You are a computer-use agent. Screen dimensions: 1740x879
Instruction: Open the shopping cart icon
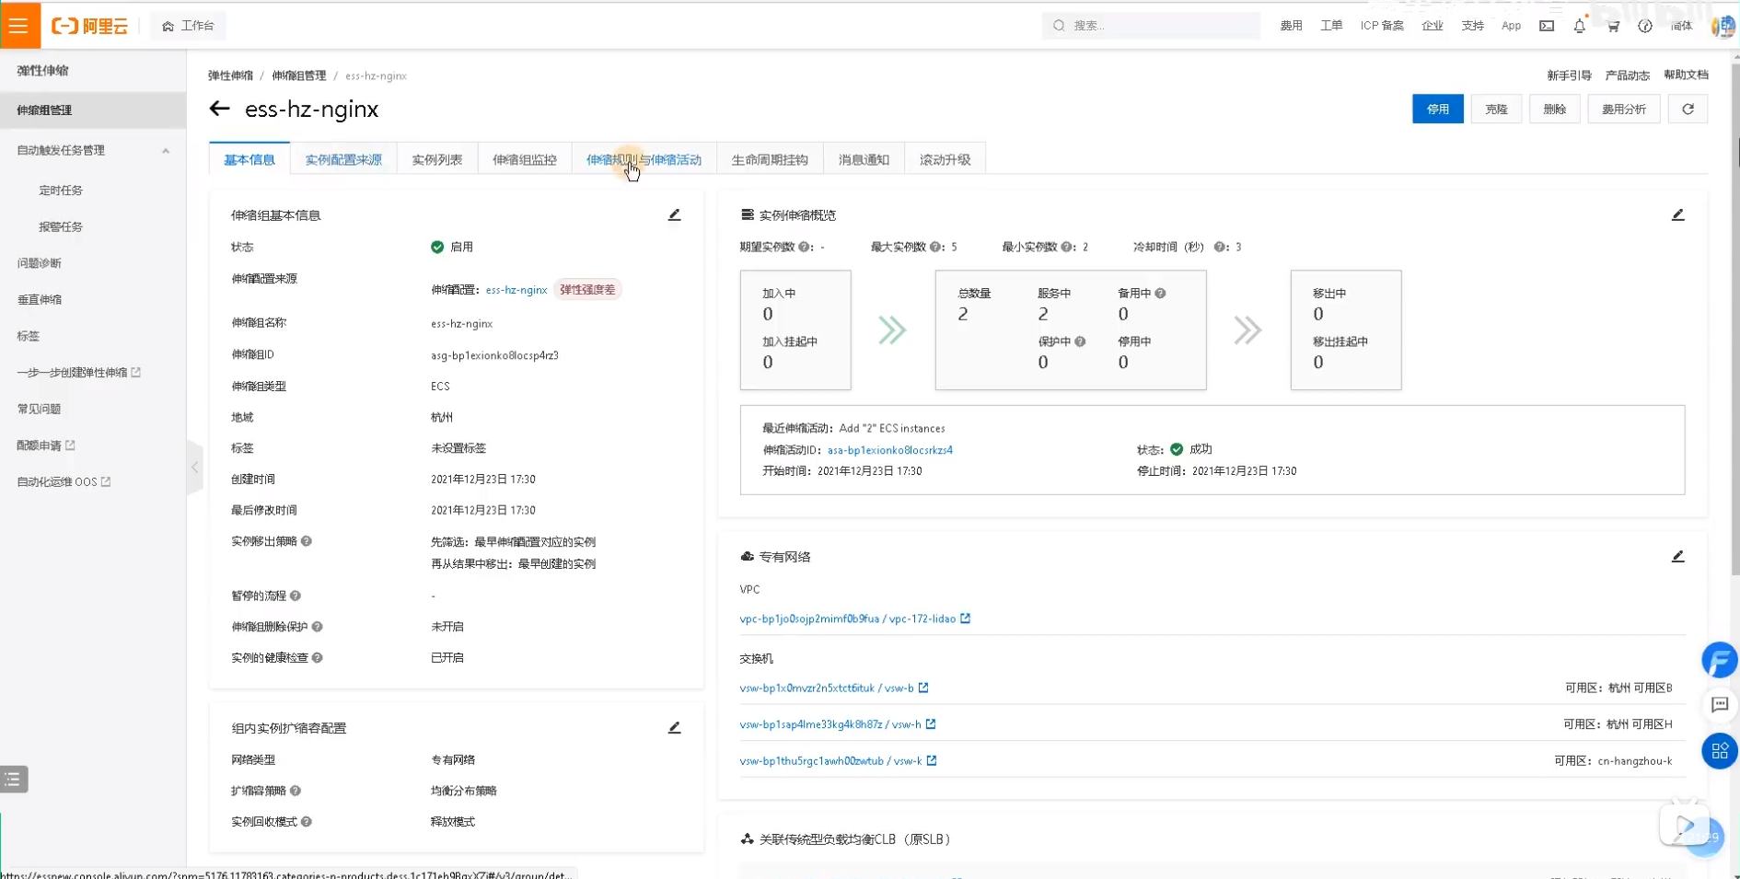click(x=1613, y=26)
